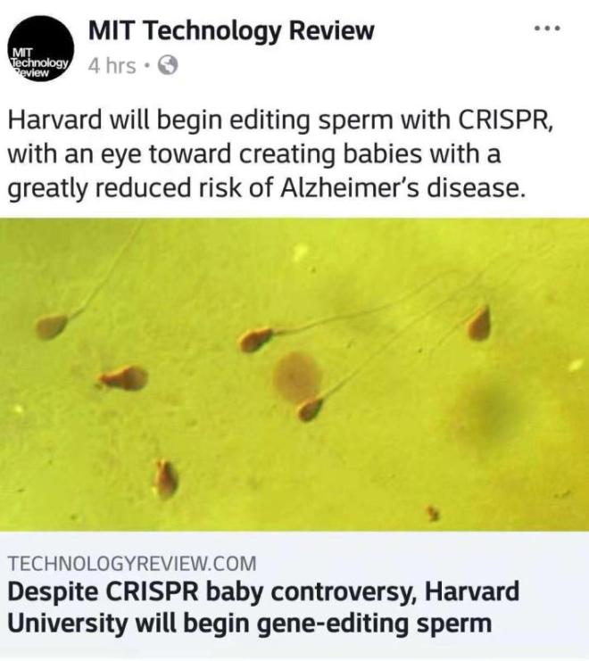This screenshot has width=589, height=661.
Task: Open the "4 hrs" post timestamp
Action: click(112, 66)
